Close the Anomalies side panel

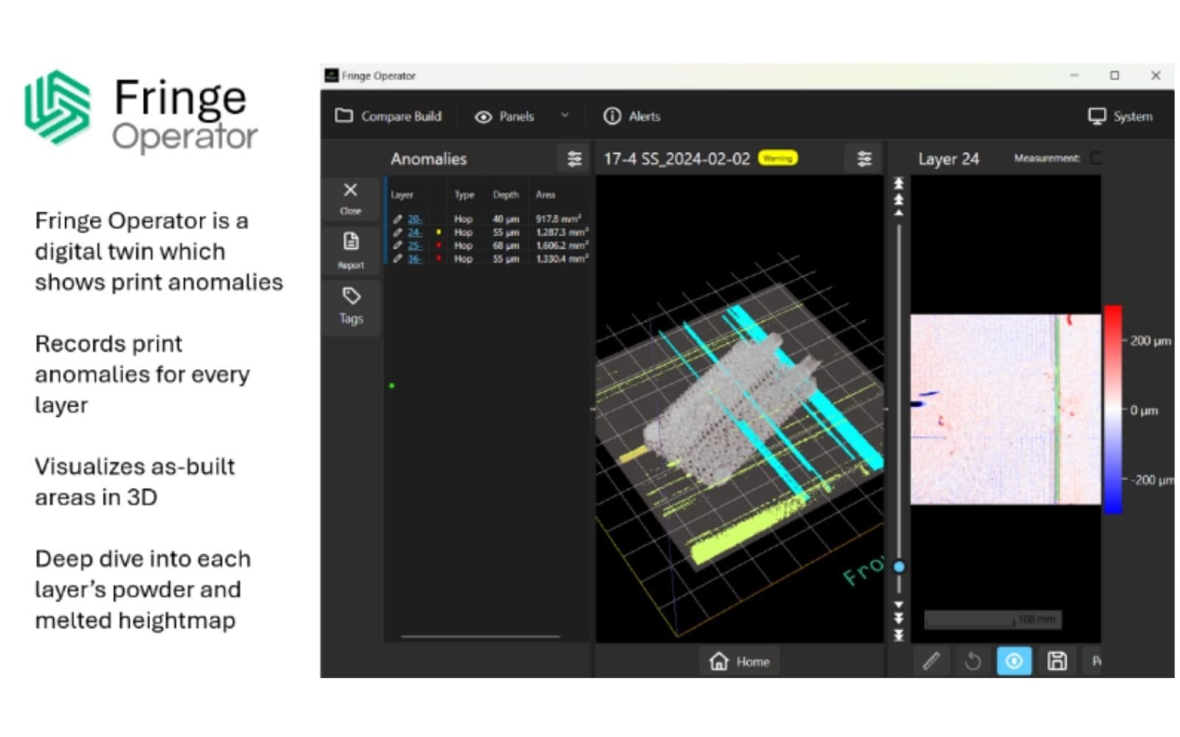click(351, 198)
